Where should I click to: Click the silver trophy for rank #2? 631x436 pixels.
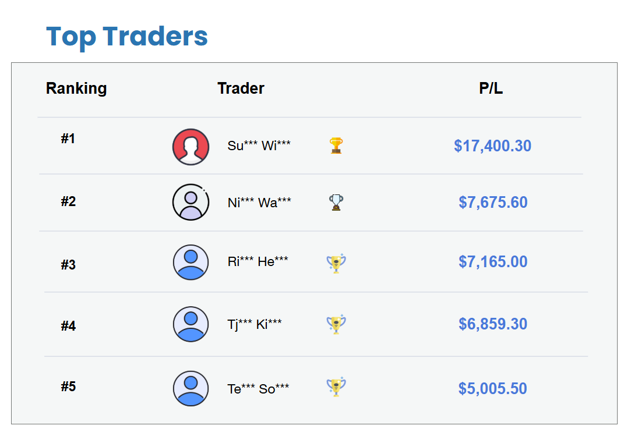336,203
